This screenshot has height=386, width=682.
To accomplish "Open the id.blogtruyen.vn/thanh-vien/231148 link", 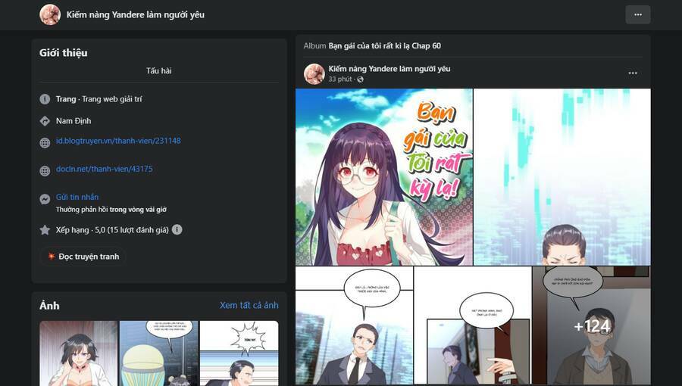I will pos(118,141).
